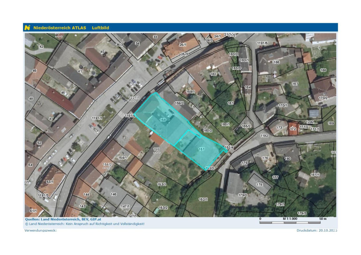This screenshot has height=255, width=361.
Task: Choose parcel 146 near the bottom
Action: pyautogui.click(x=113, y=194)
